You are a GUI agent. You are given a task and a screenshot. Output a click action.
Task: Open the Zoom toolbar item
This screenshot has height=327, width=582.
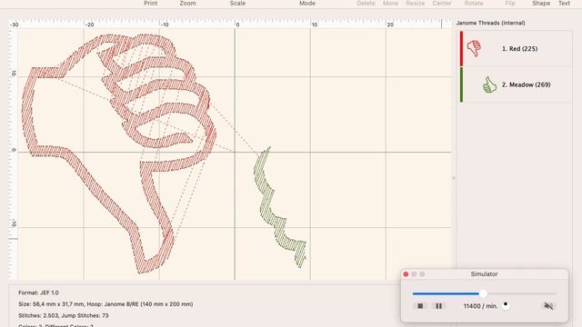click(188, 4)
